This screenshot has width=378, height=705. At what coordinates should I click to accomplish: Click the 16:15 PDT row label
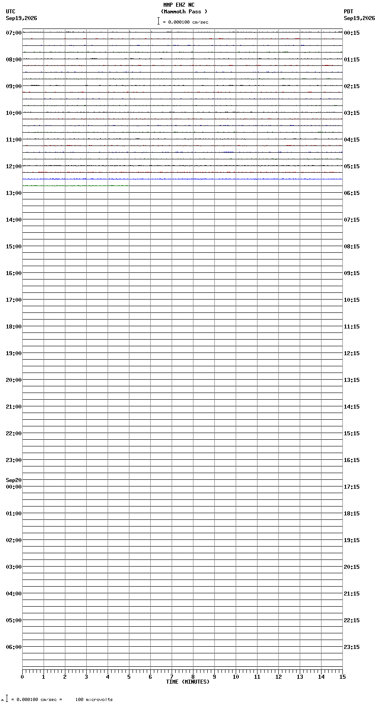[x=352, y=460]
